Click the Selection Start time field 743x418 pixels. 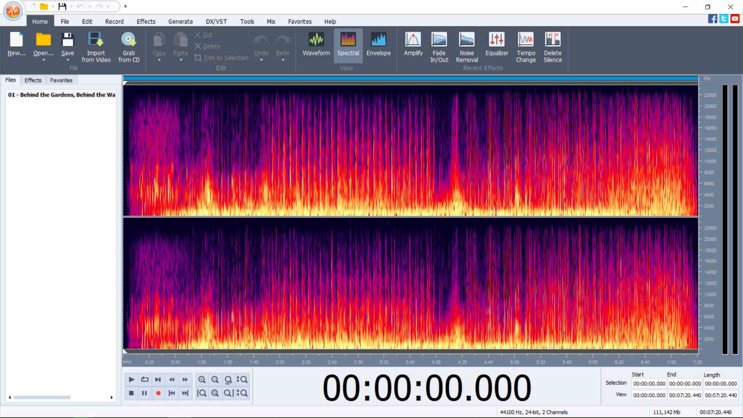tap(649, 384)
